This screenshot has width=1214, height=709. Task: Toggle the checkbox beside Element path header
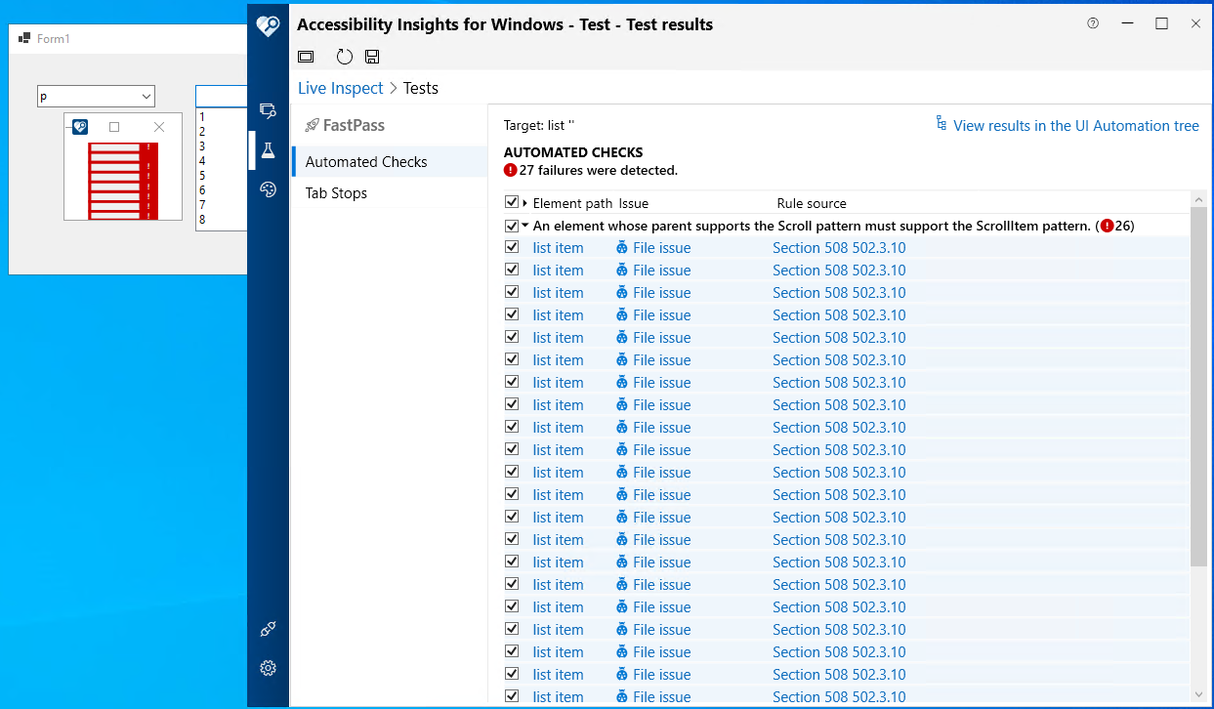pos(512,202)
